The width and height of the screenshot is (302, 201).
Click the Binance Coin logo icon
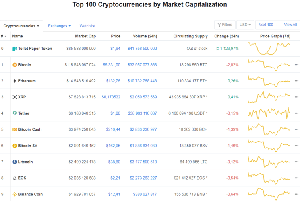pos(14,194)
